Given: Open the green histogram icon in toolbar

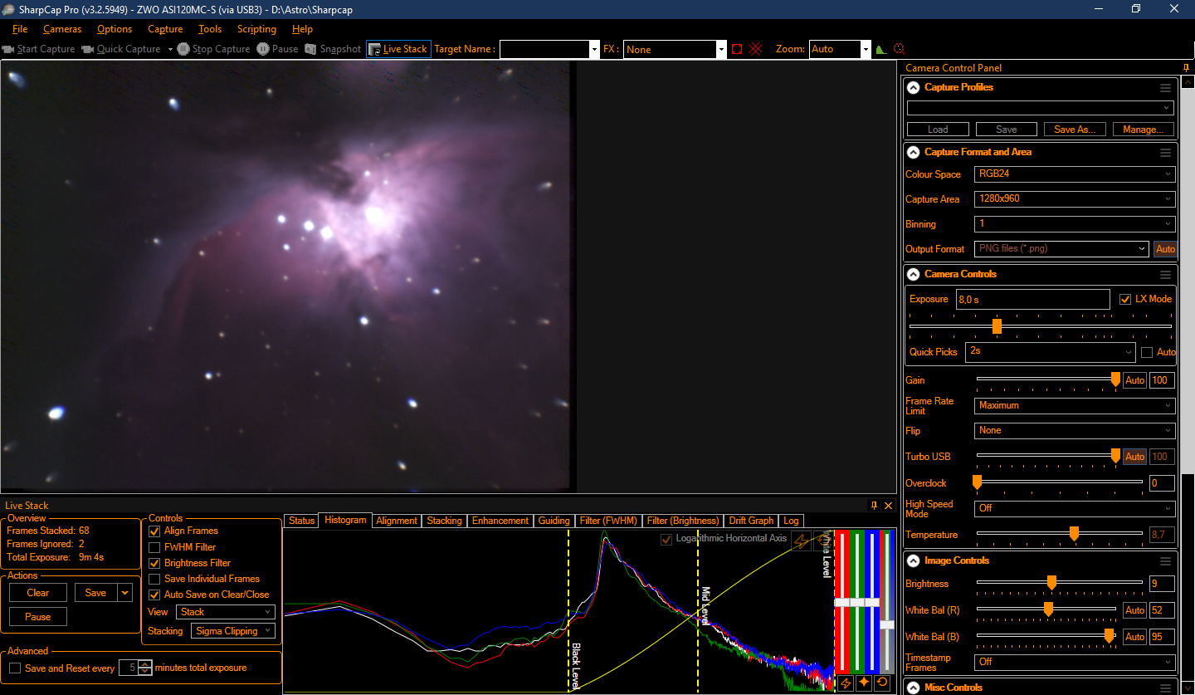Looking at the screenshot, I should 881,49.
